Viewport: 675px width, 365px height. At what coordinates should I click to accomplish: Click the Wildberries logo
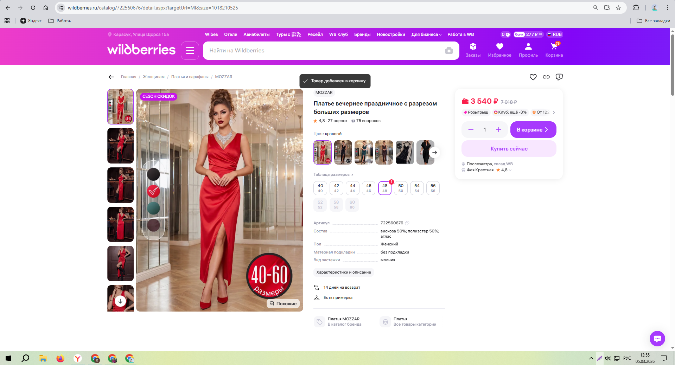click(141, 50)
